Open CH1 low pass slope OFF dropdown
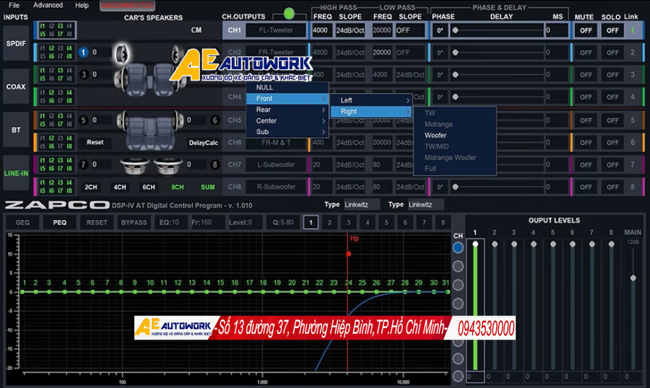The height and width of the screenshot is (388, 650). coord(410,30)
